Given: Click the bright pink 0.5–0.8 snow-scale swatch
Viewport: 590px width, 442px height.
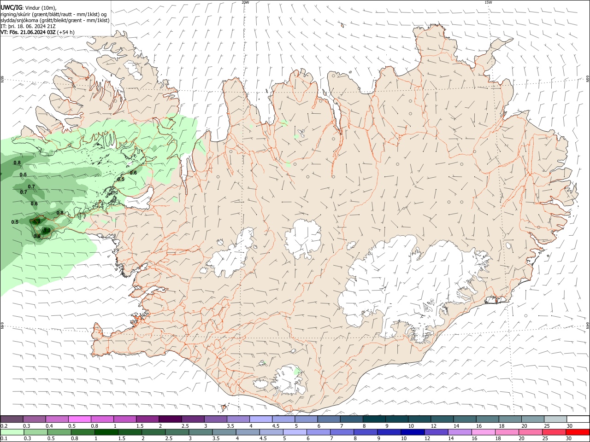Looking at the screenshot, I should tap(80, 419).
